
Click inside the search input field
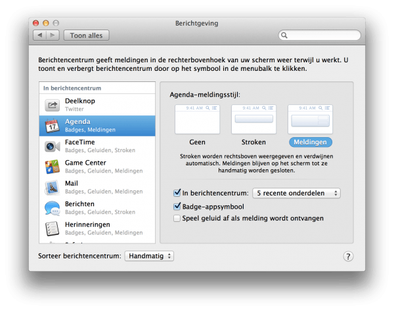pyautogui.click(x=320, y=35)
